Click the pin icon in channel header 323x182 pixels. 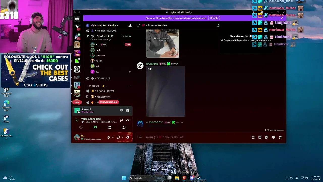(218, 25)
